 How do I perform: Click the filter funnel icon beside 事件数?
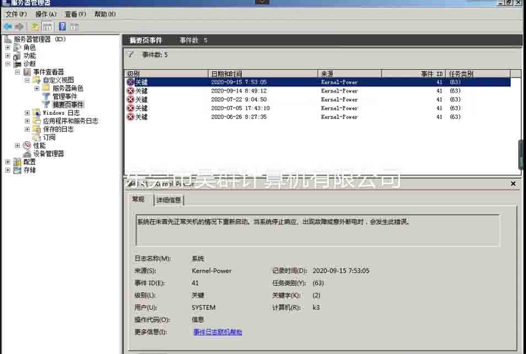131,55
